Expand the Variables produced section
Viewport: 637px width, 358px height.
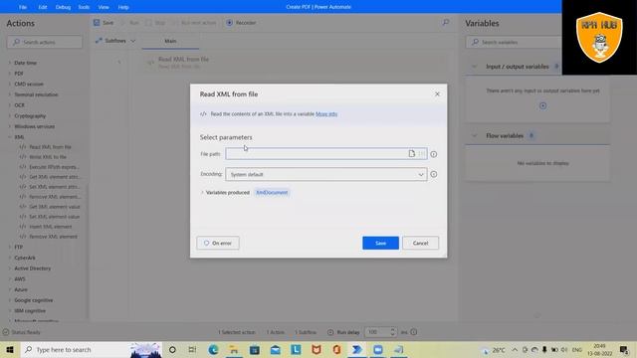coord(202,192)
